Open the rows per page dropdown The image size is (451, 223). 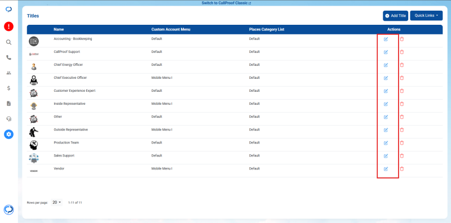coord(57,202)
